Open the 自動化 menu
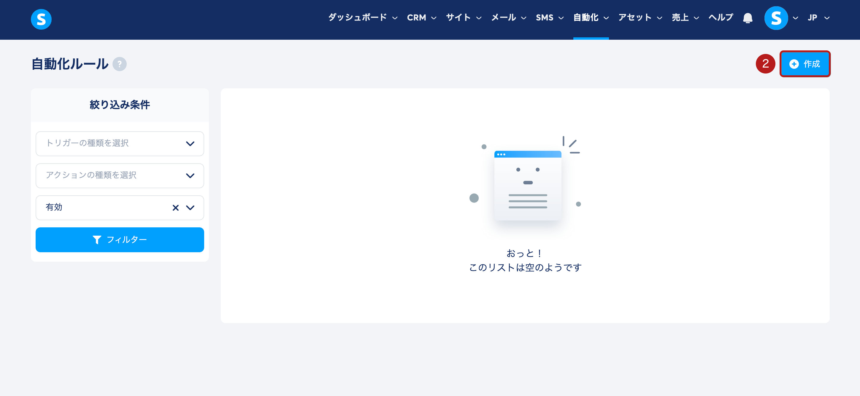 click(x=591, y=18)
